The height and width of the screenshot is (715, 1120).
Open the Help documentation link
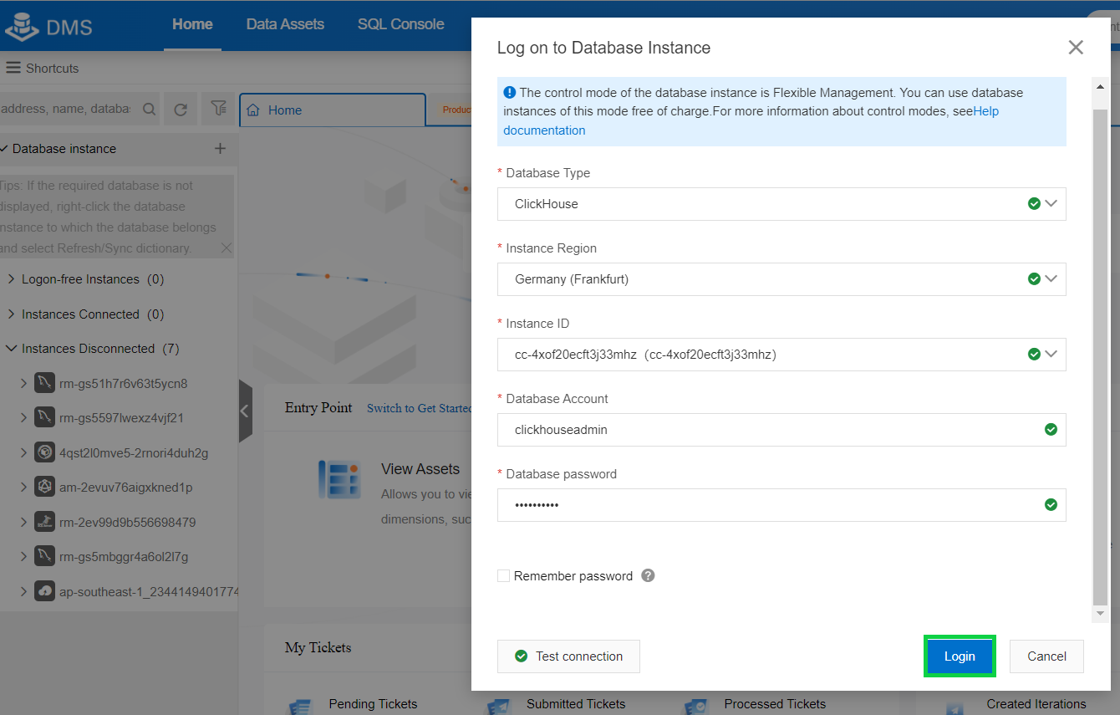point(544,130)
